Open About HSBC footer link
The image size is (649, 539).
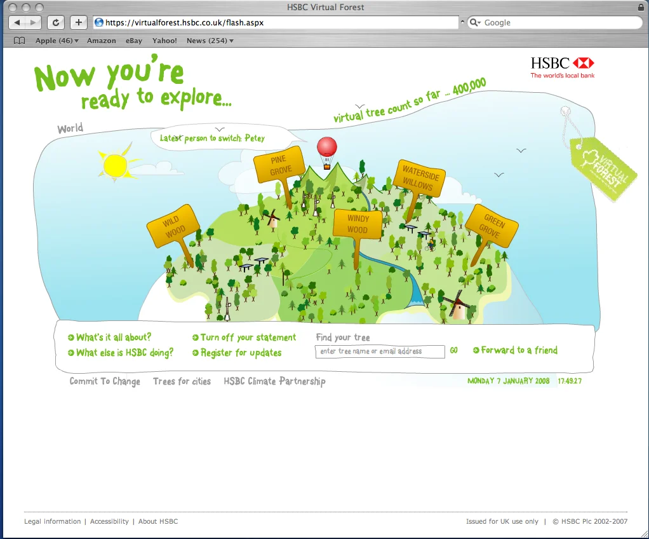(x=158, y=521)
